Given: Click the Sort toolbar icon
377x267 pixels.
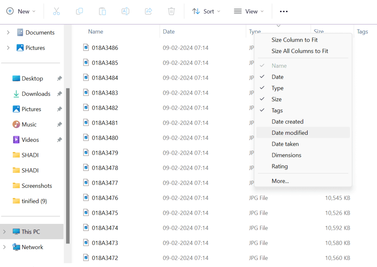Looking at the screenshot, I should (206, 11).
